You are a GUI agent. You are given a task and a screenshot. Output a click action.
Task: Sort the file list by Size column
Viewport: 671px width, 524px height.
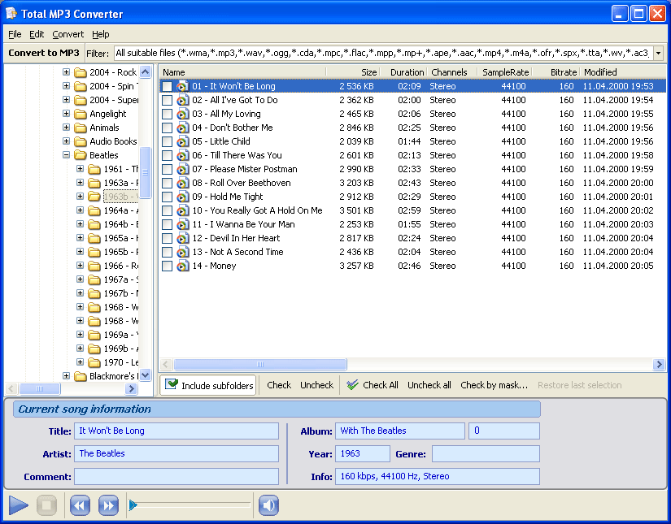[353, 72]
